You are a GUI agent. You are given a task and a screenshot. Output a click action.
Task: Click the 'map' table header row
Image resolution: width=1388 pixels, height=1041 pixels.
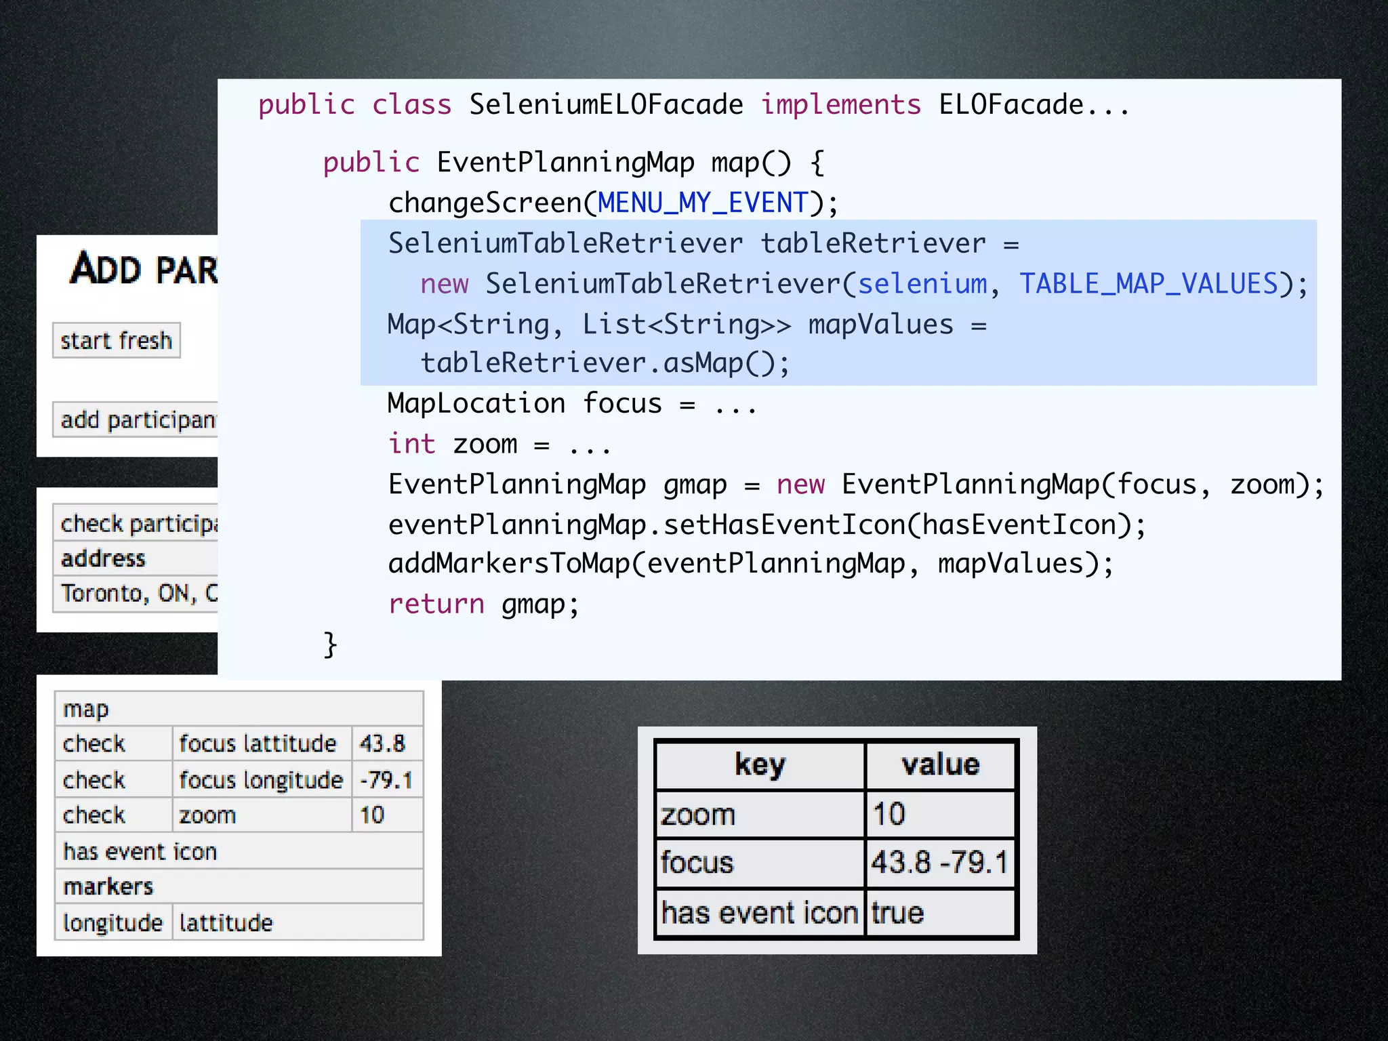click(x=239, y=709)
